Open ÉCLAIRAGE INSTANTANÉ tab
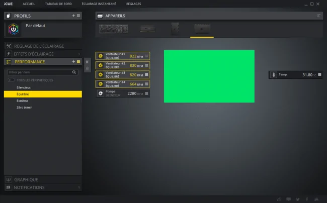Viewport: 327px width, 203px height. pos(99,4)
